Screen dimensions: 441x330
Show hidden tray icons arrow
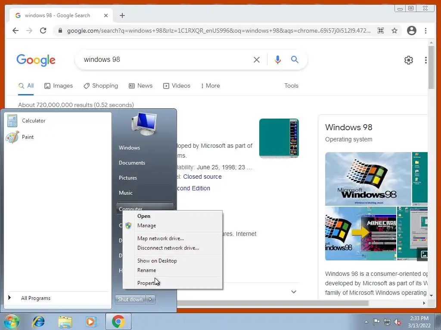pos(366,322)
